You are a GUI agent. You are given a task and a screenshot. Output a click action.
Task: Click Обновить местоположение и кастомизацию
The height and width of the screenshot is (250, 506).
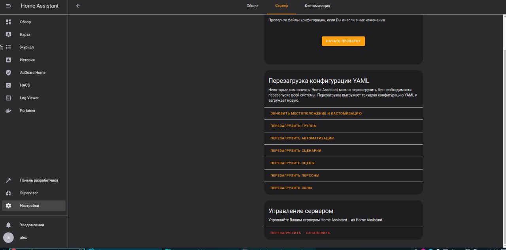(316, 114)
